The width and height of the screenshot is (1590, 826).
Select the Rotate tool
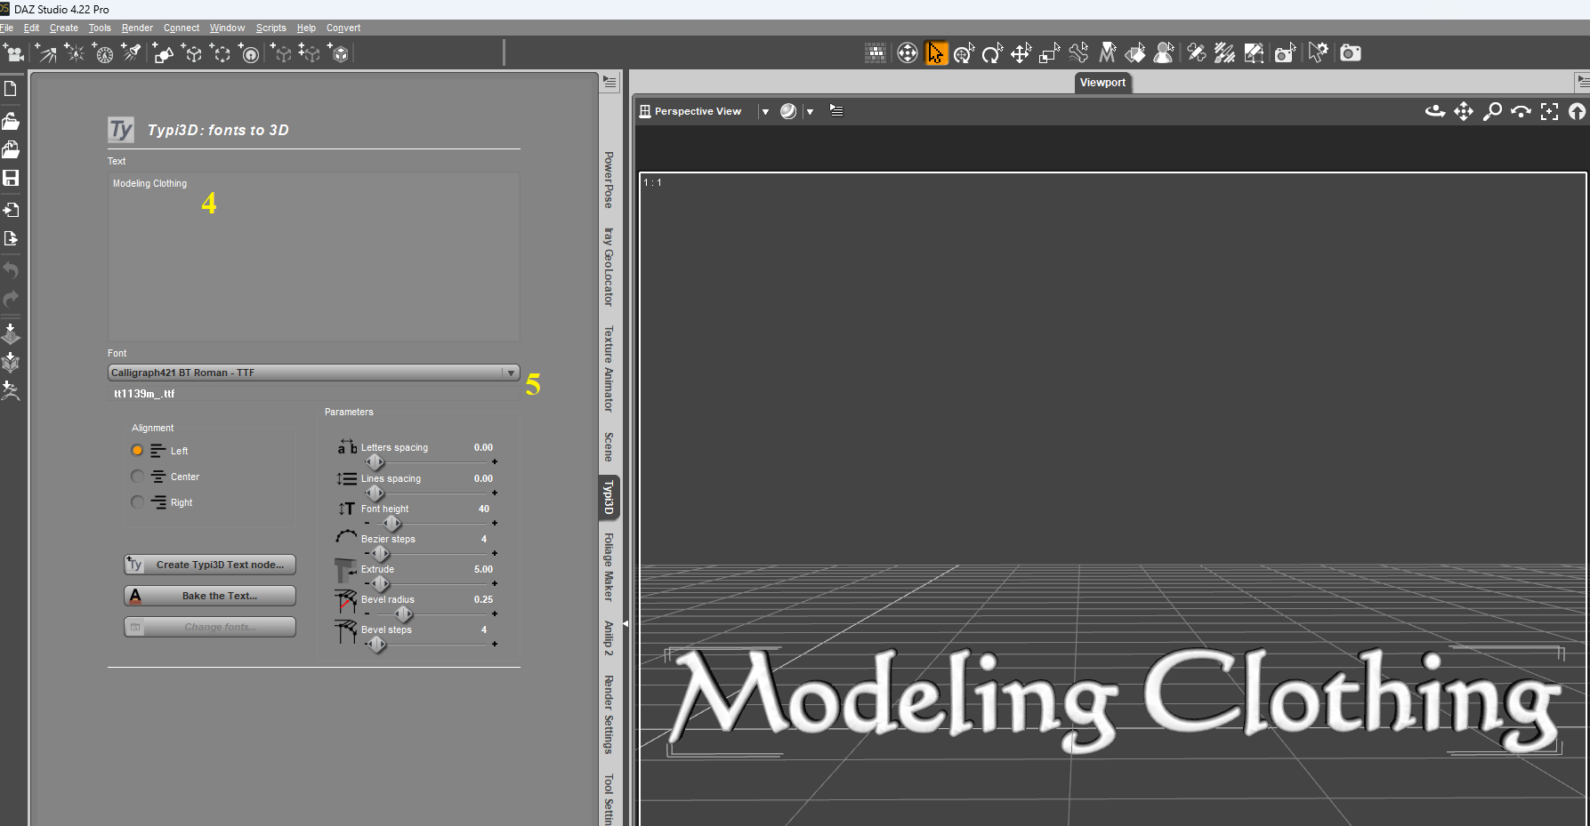click(993, 53)
